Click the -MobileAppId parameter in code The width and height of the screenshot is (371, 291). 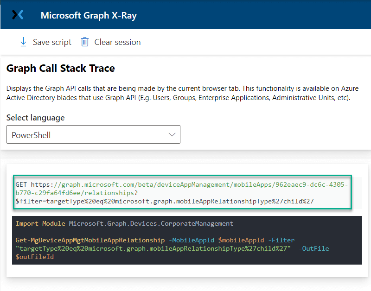point(192,240)
